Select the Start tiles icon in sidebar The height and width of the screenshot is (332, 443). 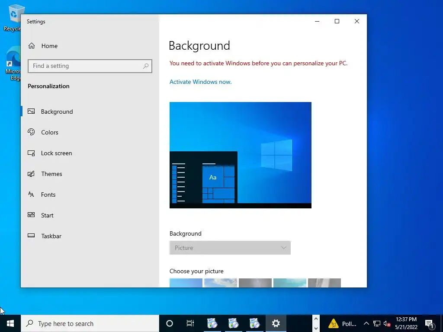[x=31, y=215]
